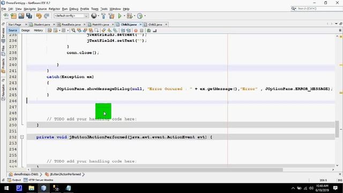
Task: Click the horizontal scrollbar thumb
Action: pyautogui.click(x=157, y=169)
